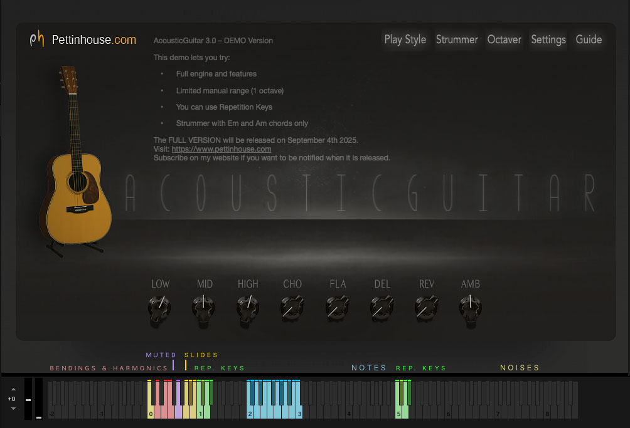This screenshot has width=630, height=428.
Task: Click 'Full engine and features' text
Action: pos(216,74)
